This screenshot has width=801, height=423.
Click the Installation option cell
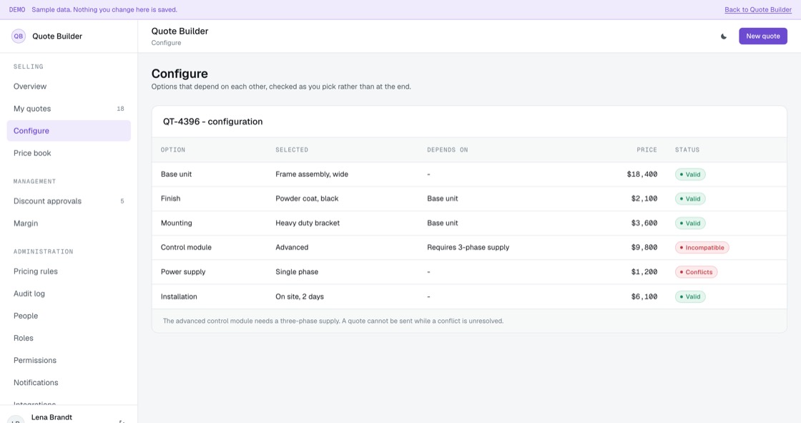pos(179,296)
